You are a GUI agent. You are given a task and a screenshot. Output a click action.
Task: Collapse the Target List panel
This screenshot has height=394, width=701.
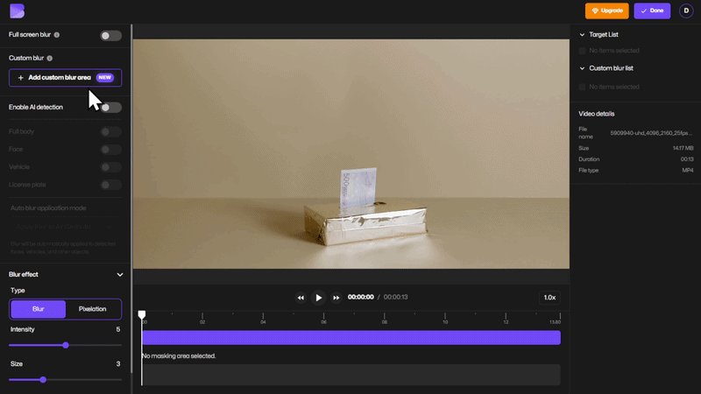point(582,35)
